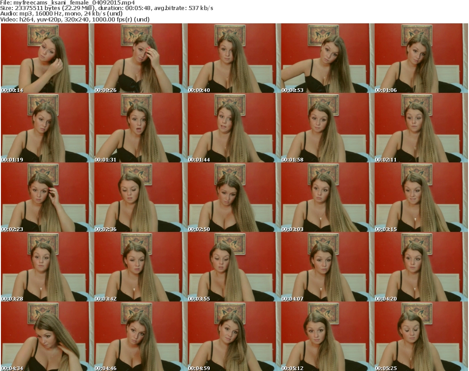Select the thumbnail frame stamped 00:01:31
This screenshot has height=371, width=469.
tap(141, 128)
